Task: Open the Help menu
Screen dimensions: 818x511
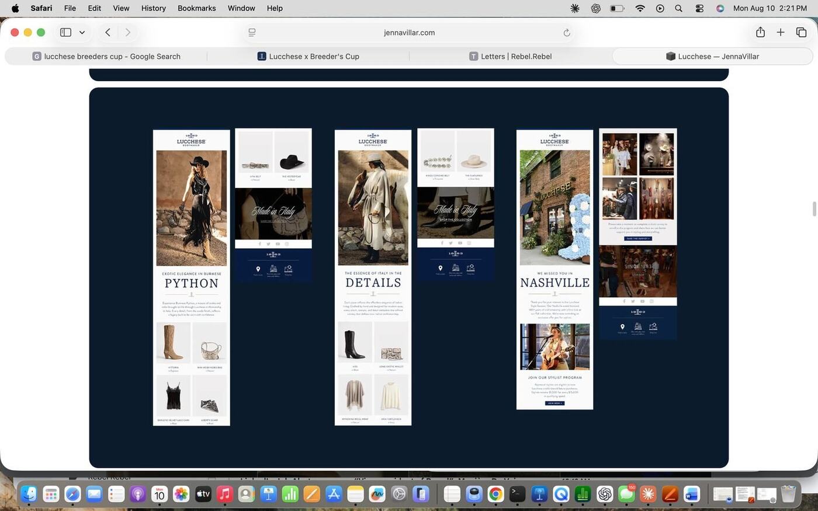Action: (x=275, y=8)
